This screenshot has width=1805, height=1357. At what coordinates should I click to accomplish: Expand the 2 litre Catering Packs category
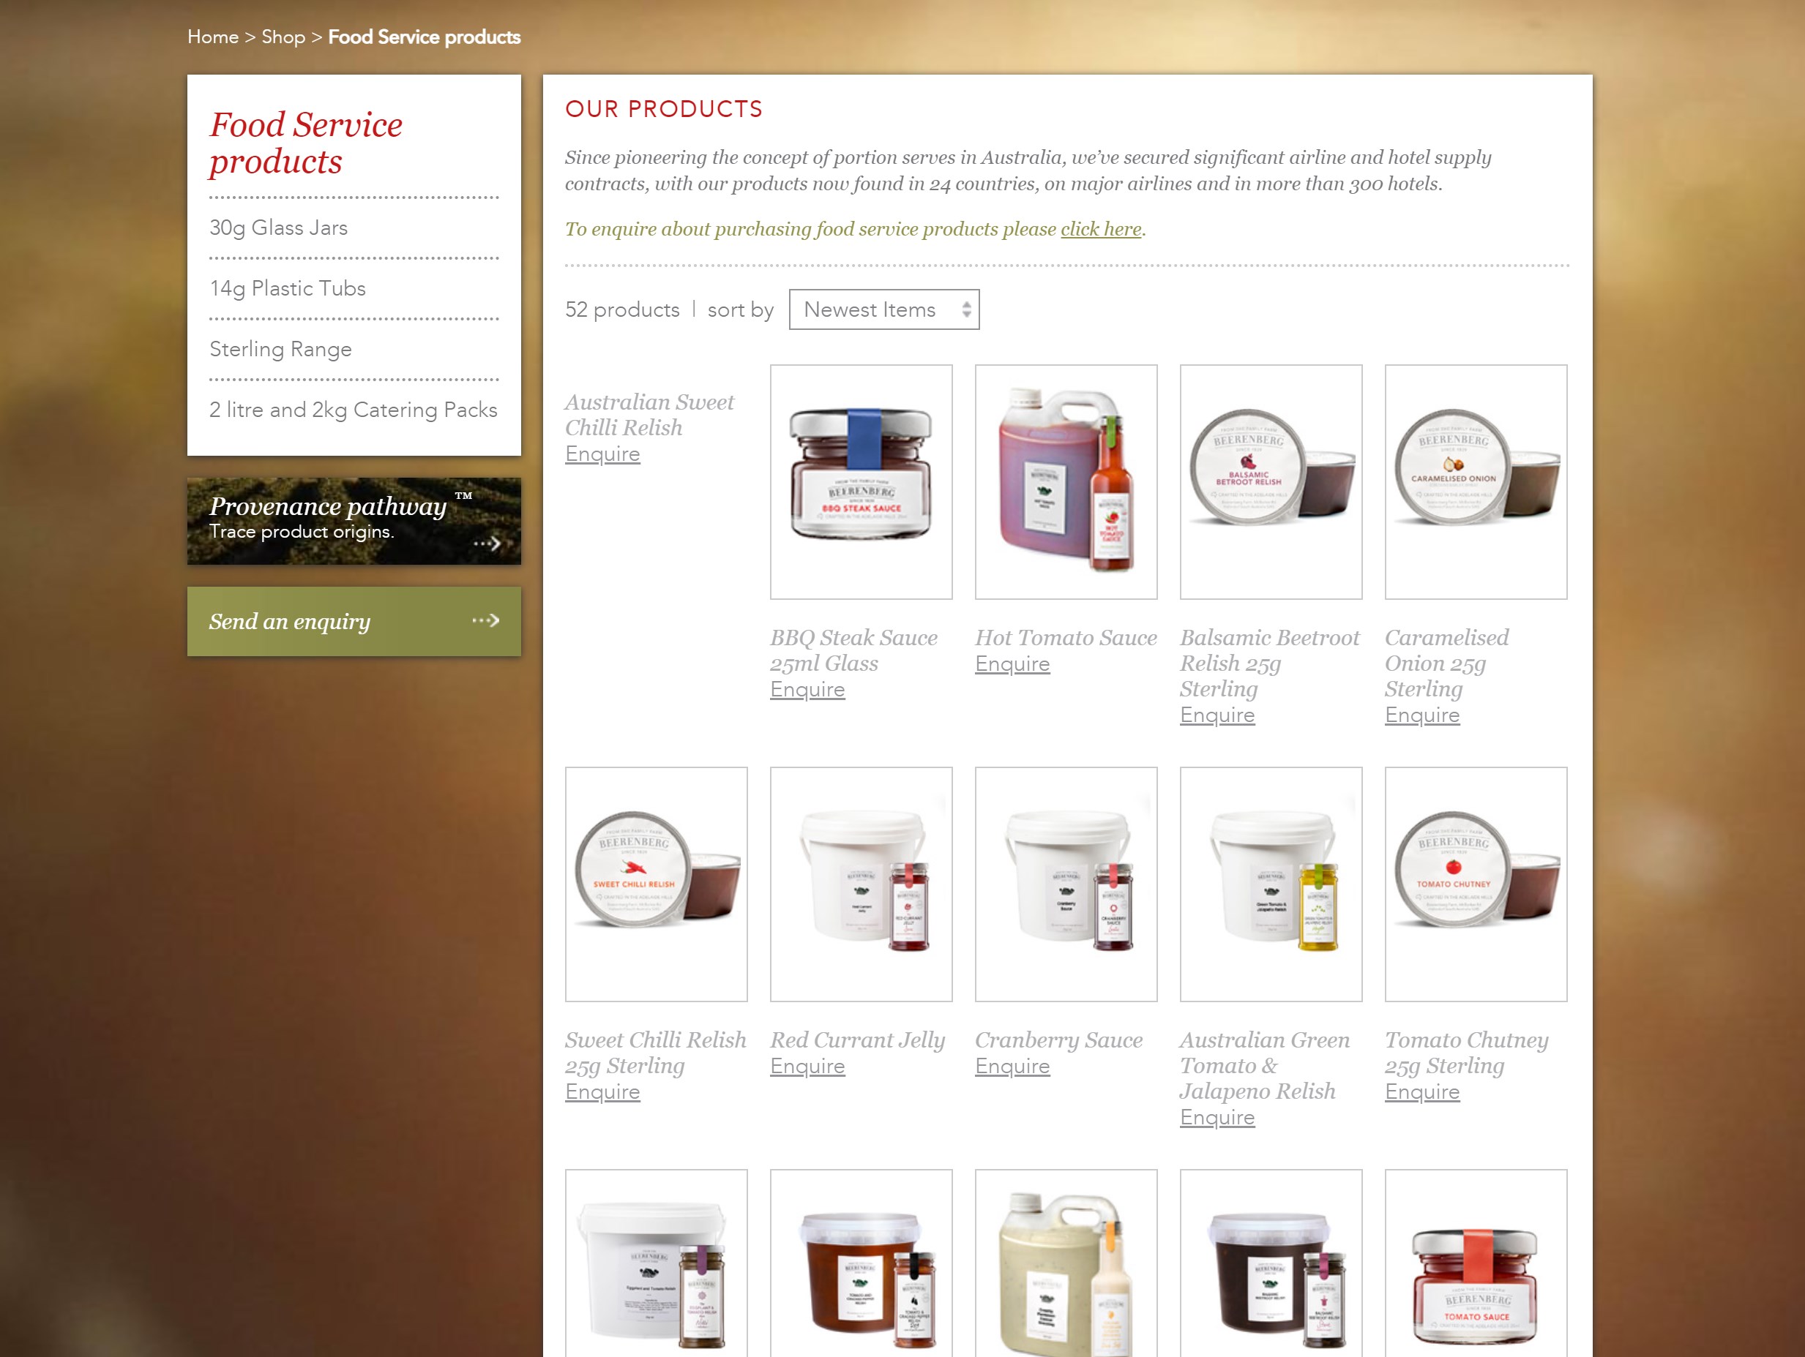point(354,410)
